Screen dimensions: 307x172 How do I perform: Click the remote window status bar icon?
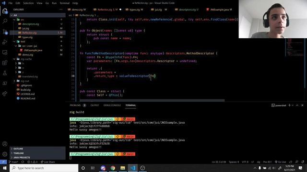pos(3,162)
